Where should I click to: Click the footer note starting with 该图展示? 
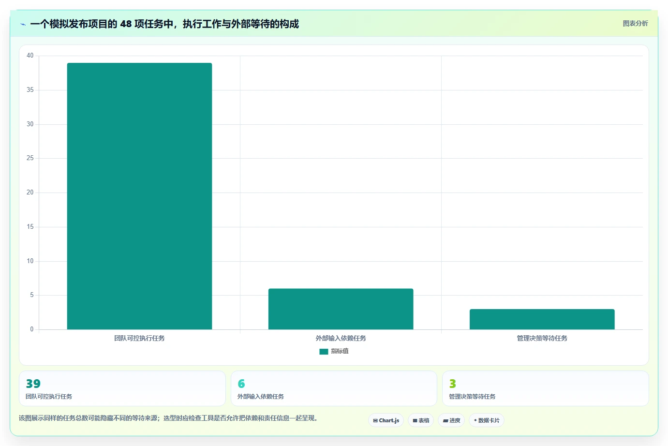coord(169,418)
